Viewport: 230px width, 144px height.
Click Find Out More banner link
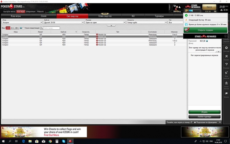(x=51, y=135)
